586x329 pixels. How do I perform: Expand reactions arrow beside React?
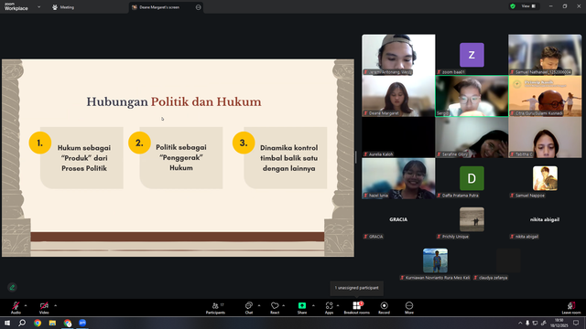pos(284,305)
